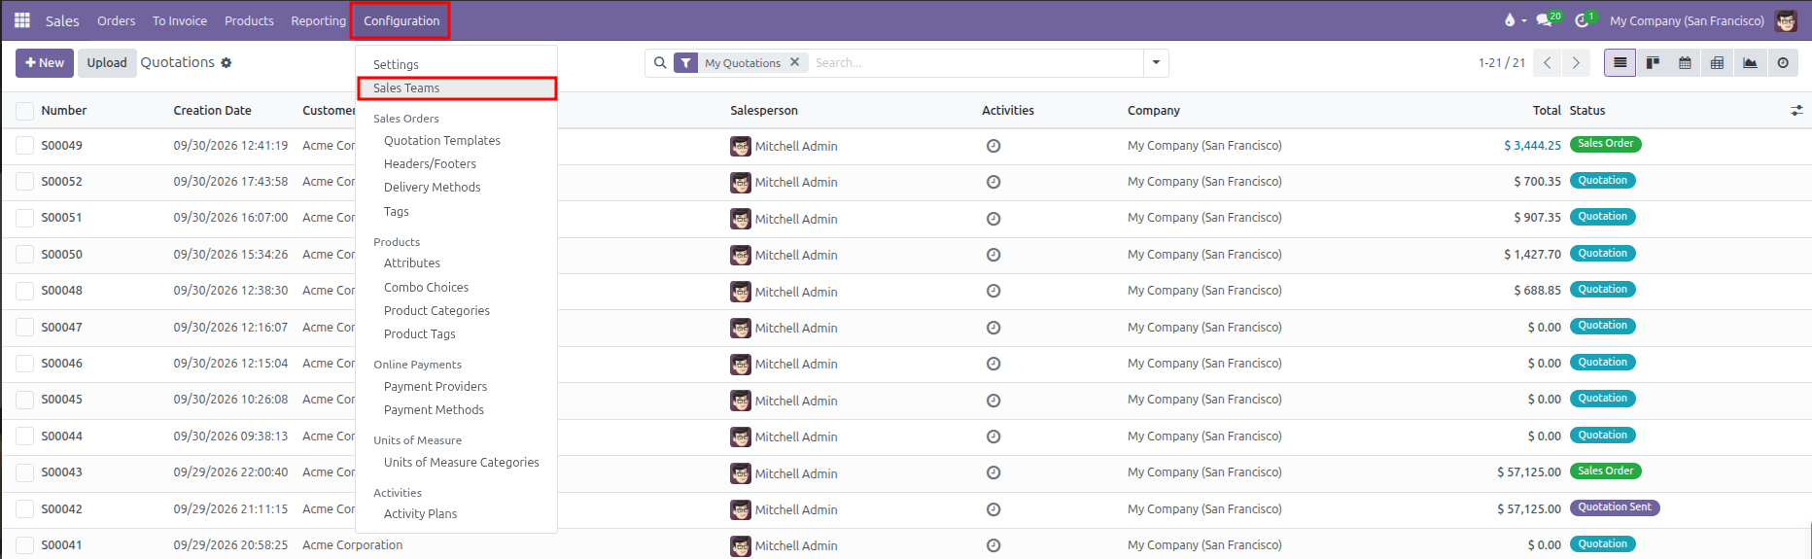
Task: Open the Configuration menu
Action: [401, 20]
